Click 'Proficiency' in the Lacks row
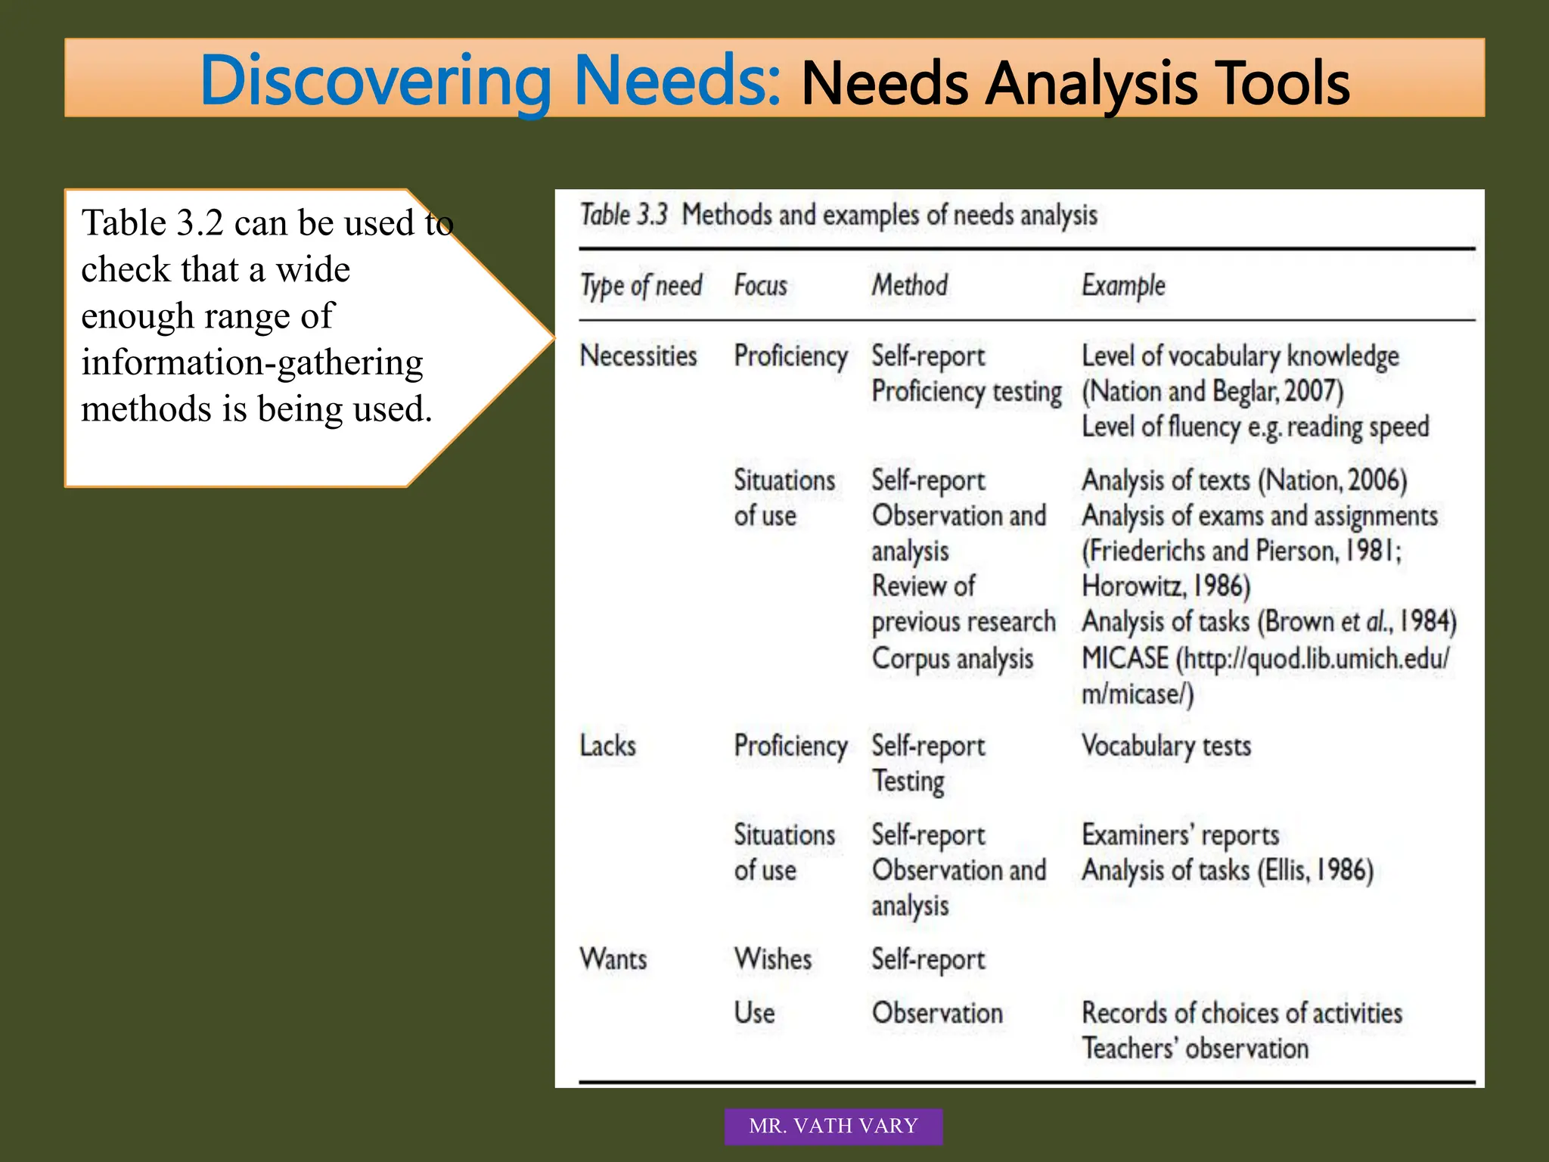This screenshot has width=1549, height=1162. [790, 746]
